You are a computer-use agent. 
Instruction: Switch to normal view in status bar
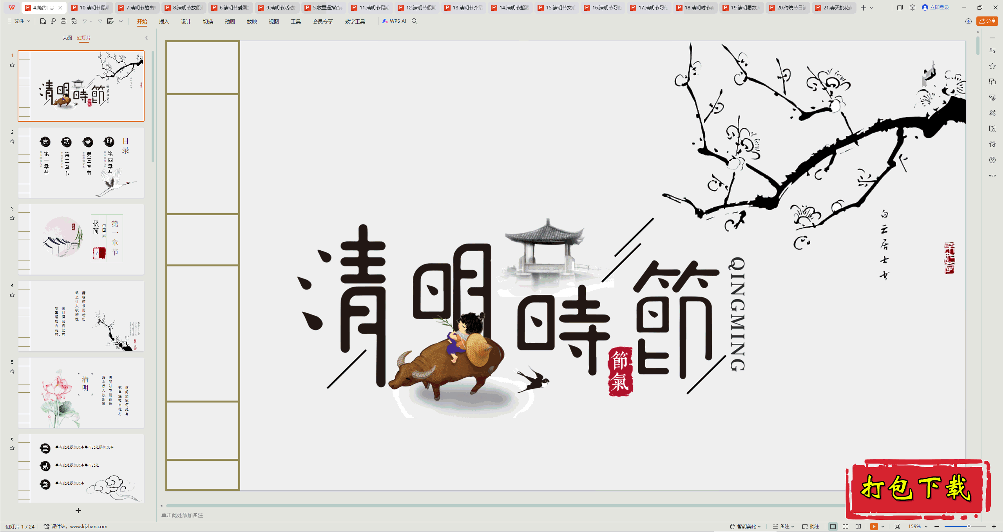[833, 527]
